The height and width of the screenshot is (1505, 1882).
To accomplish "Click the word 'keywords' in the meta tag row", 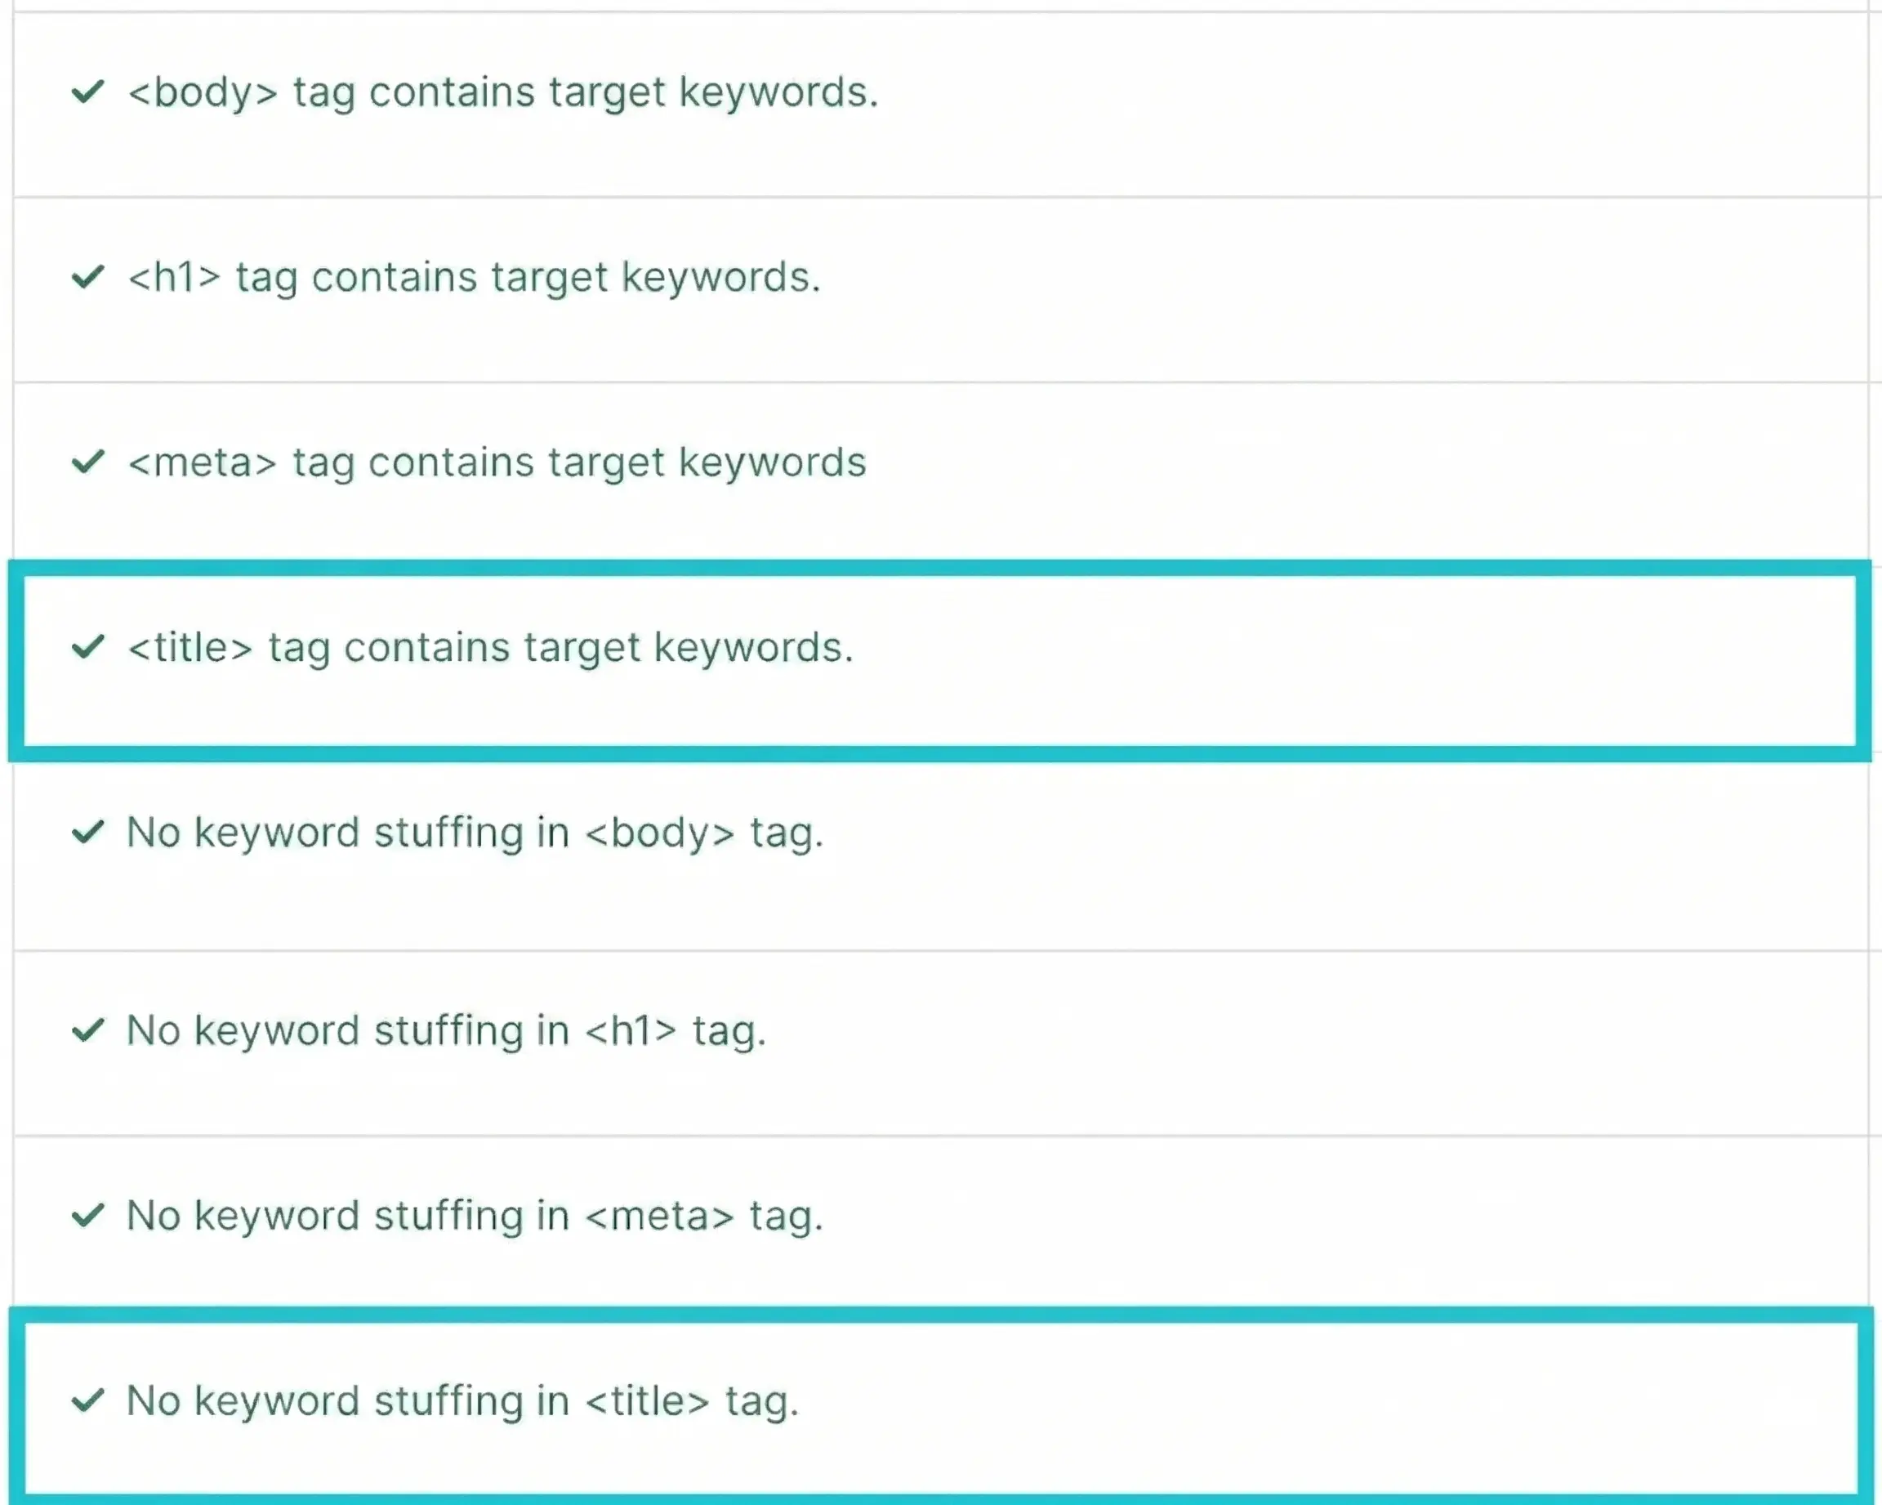I will click(772, 462).
